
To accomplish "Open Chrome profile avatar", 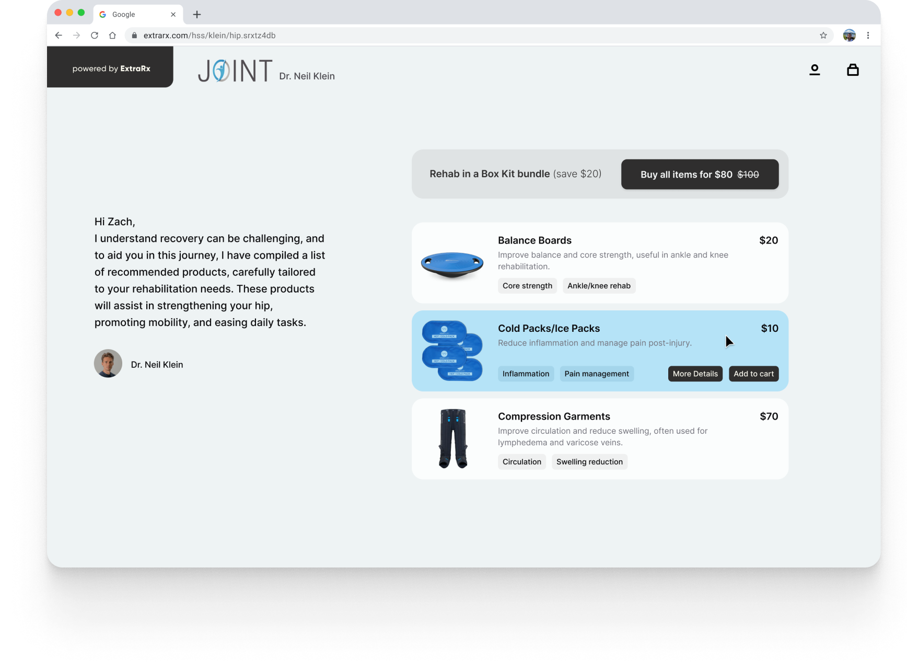I will click(850, 36).
